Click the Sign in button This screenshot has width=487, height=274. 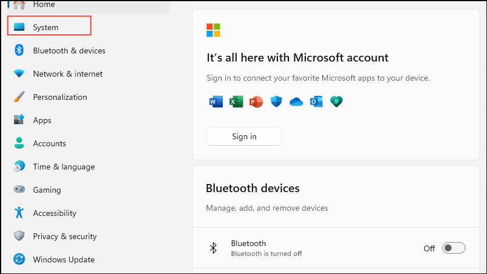[x=244, y=136]
